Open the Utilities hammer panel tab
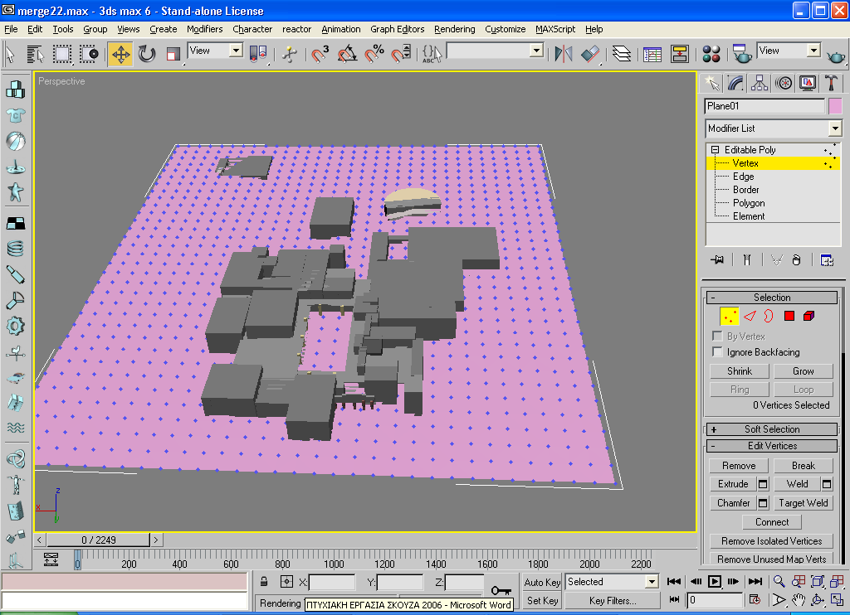This screenshot has height=615, width=850. [x=832, y=83]
